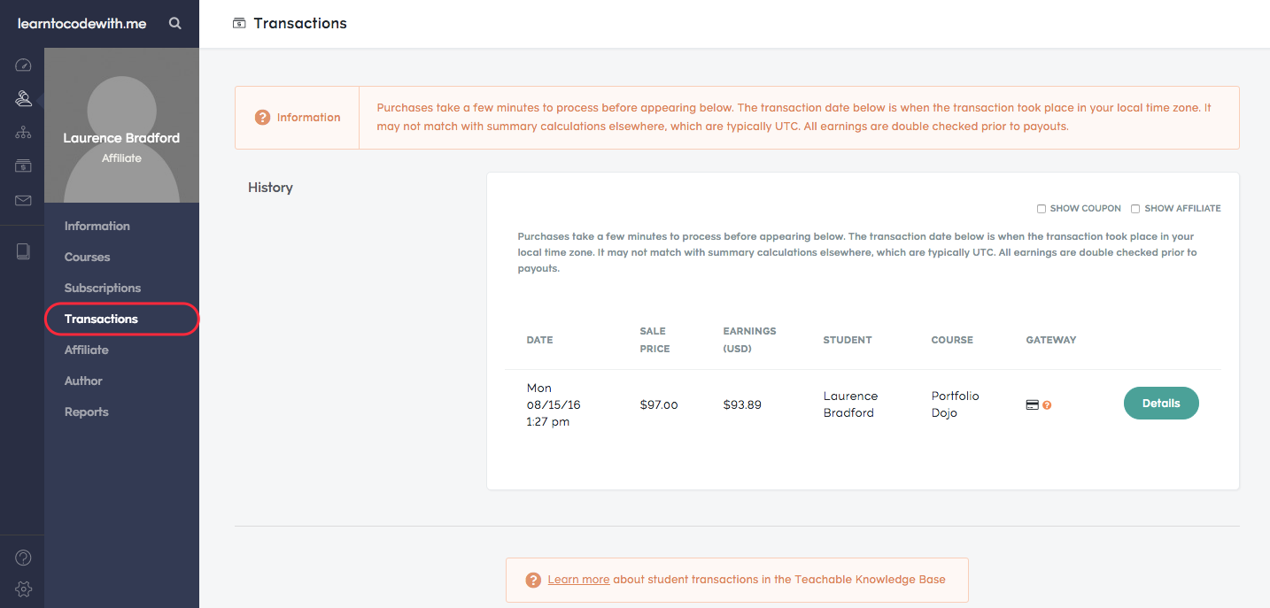Image resolution: width=1270 pixels, height=608 pixels.
Task: Click the search magnifier icon
Action: 175,24
